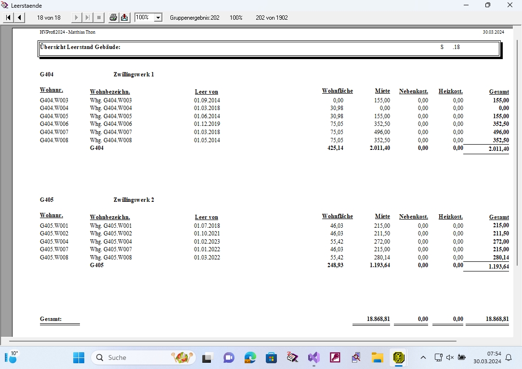Click the 'Übersicht Leerstand Gebäude:' heading
This screenshot has width=522, height=369.
pyautogui.click(x=80, y=47)
